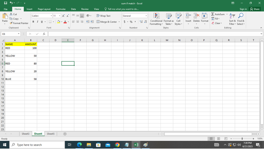Click the Share button
Image resolution: width=264 pixels, height=161 pixels.
click(255, 9)
